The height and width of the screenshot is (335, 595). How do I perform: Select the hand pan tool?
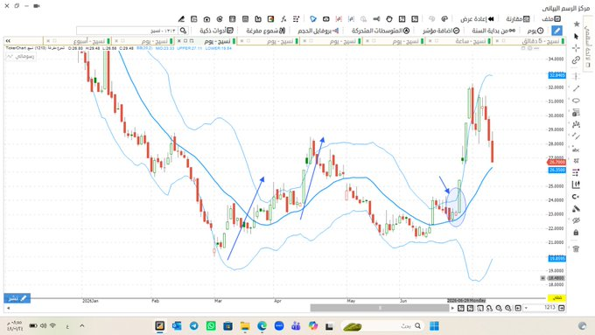(x=389, y=19)
